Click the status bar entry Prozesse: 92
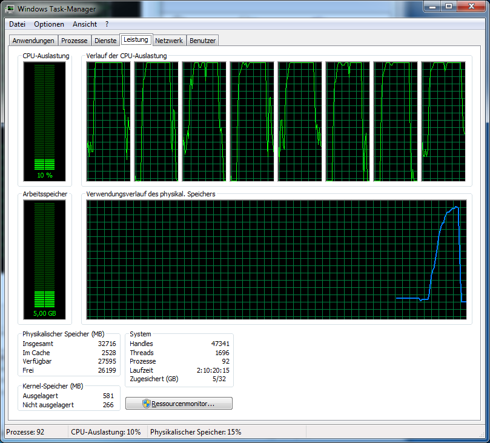This screenshot has width=490, height=443. tap(25, 432)
